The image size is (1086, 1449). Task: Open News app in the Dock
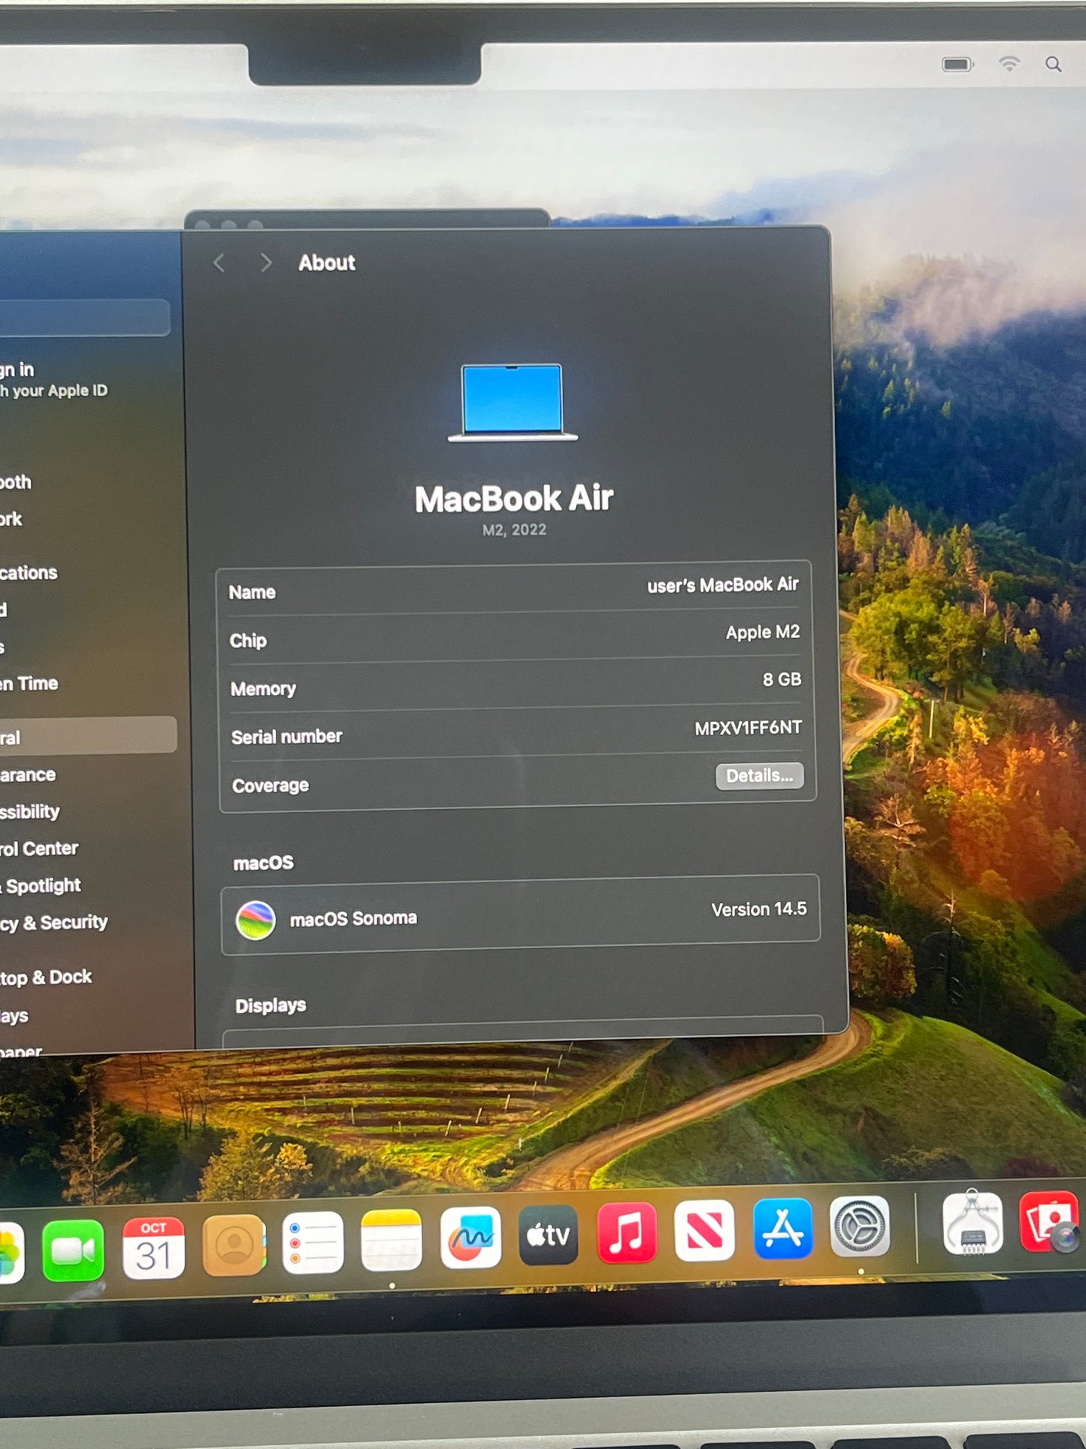tap(704, 1230)
